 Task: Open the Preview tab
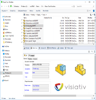pyautogui.click(x=26, y=48)
